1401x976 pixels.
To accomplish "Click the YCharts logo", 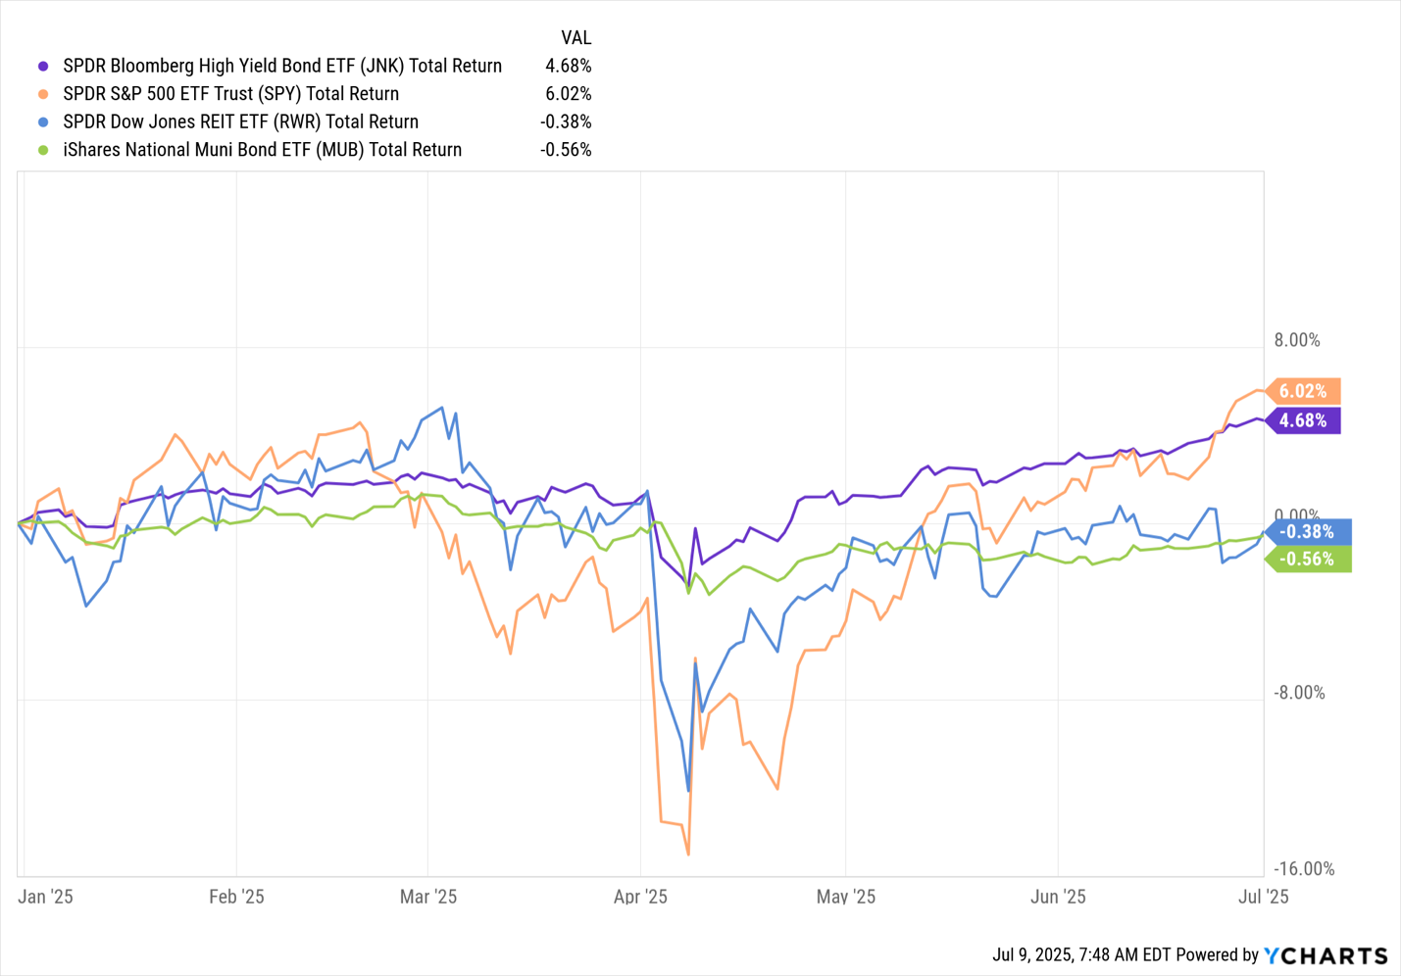I will [x=1326, y=955].
